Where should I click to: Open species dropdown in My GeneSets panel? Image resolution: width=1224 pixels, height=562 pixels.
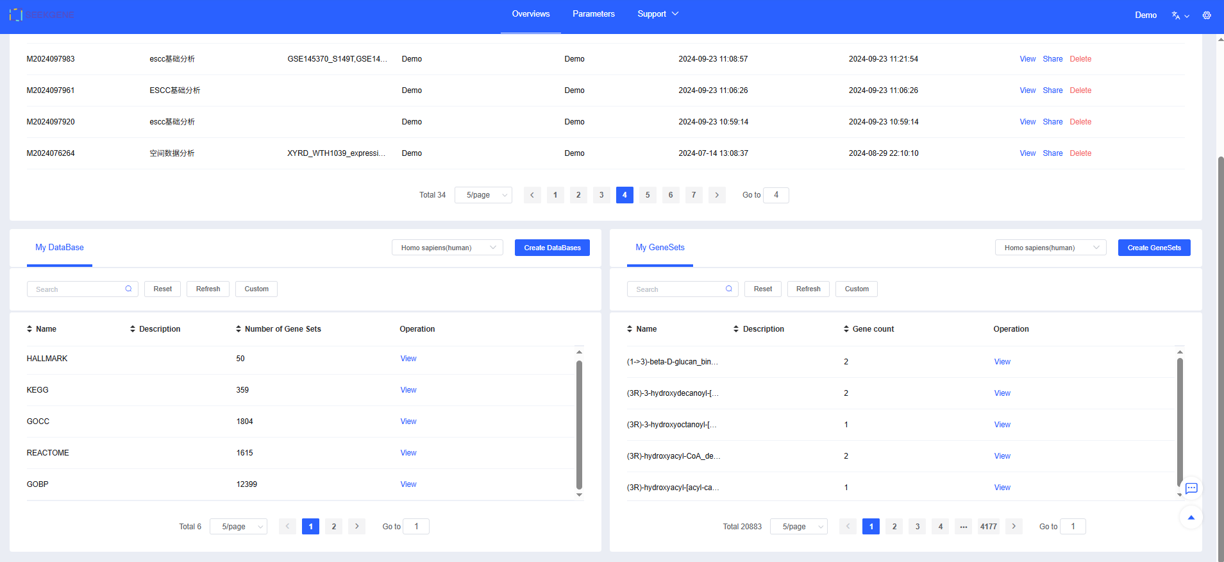pos(1050,248)
